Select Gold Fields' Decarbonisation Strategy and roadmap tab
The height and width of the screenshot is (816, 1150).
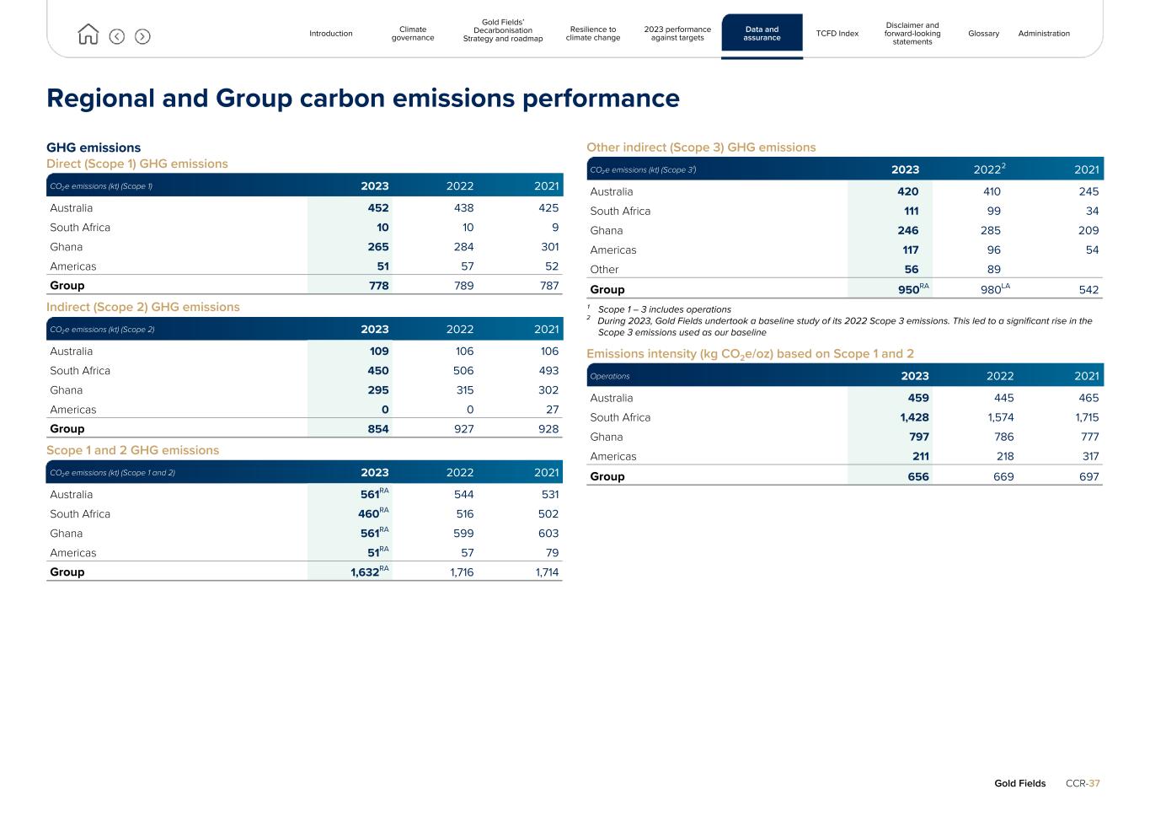tap(503, 30)
